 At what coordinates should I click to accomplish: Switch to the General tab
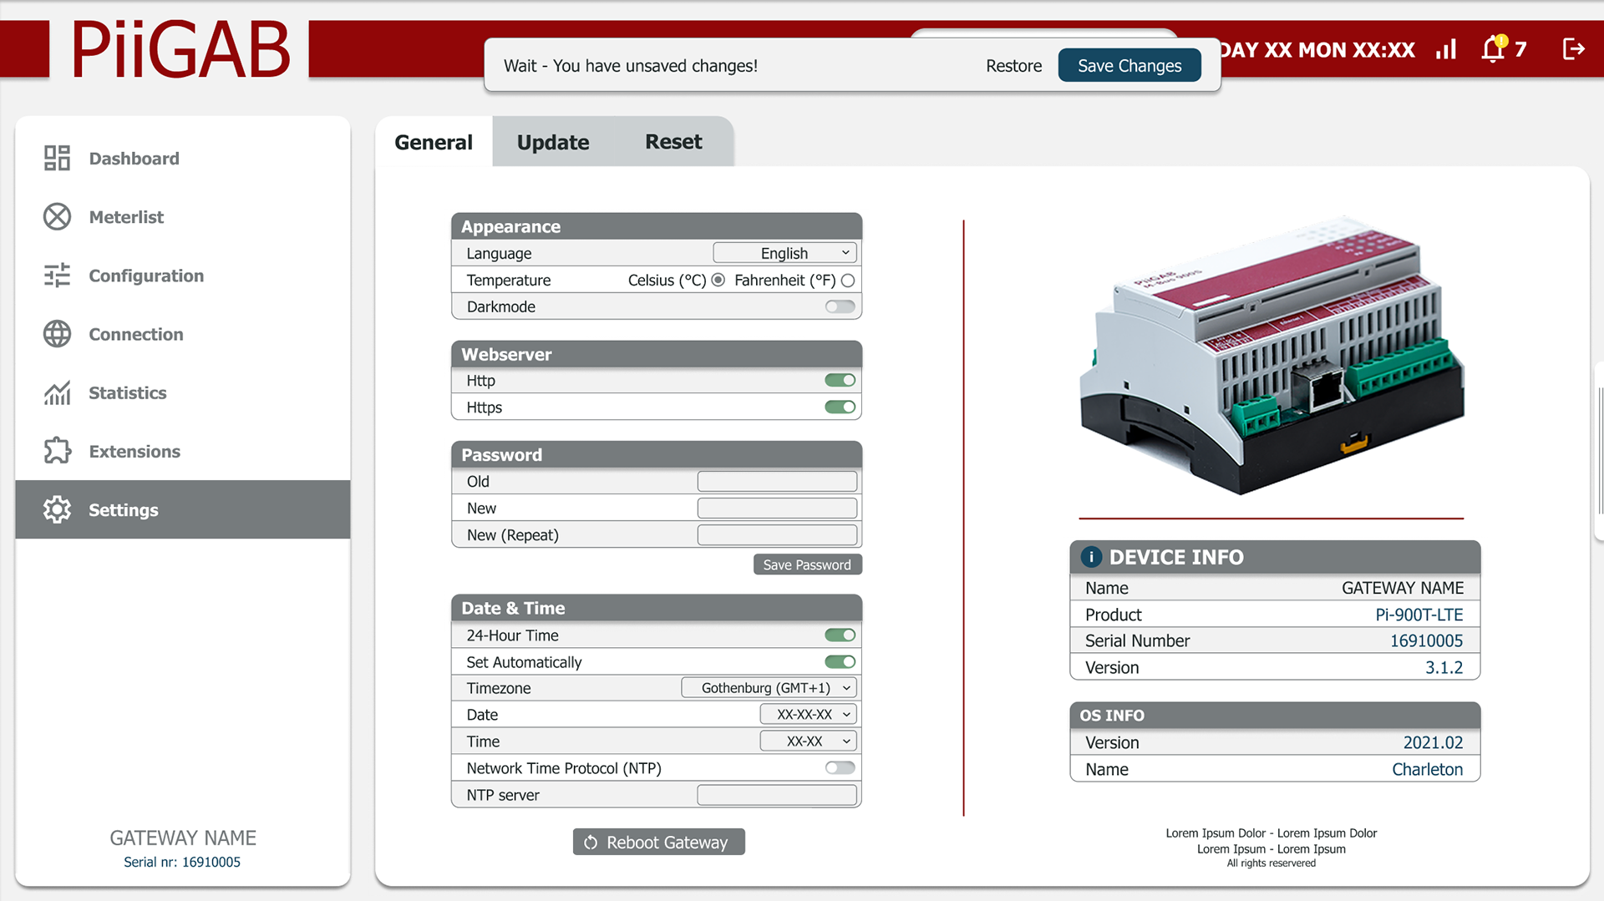[434, 142]
